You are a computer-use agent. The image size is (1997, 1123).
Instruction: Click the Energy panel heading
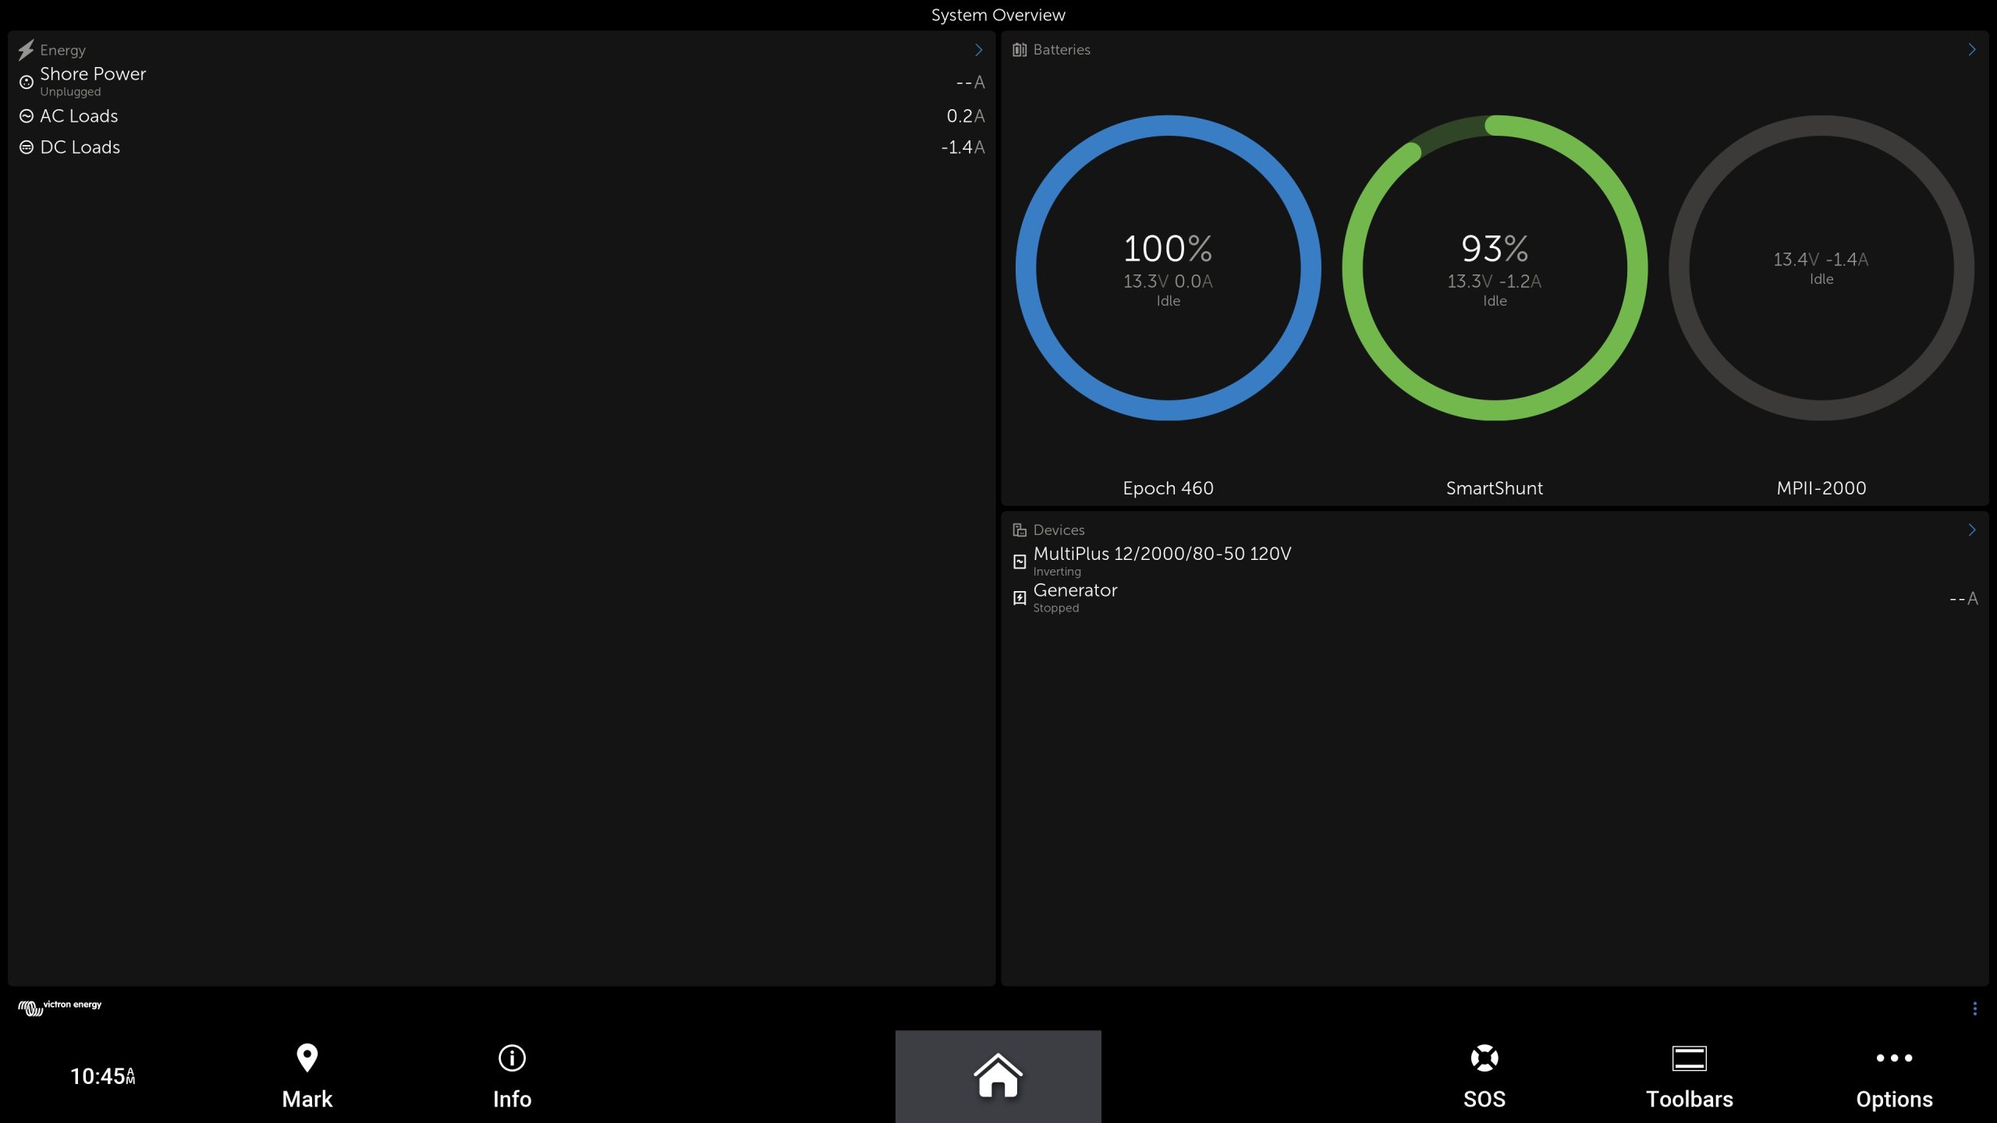point(63,50)
